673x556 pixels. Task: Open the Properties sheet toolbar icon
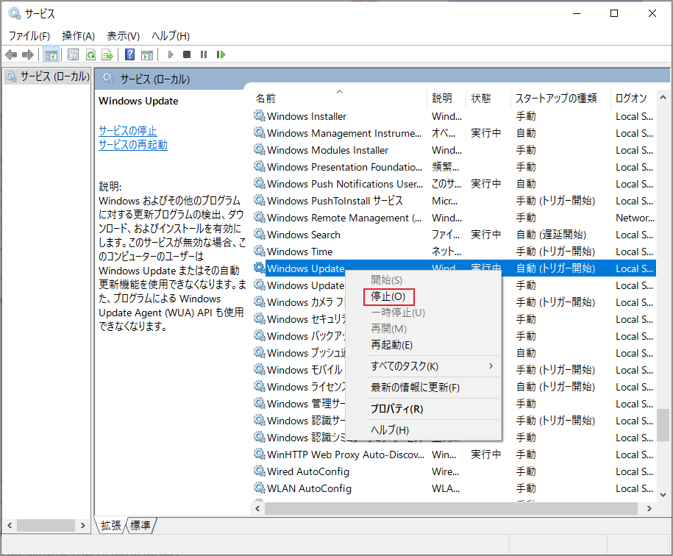74,54
